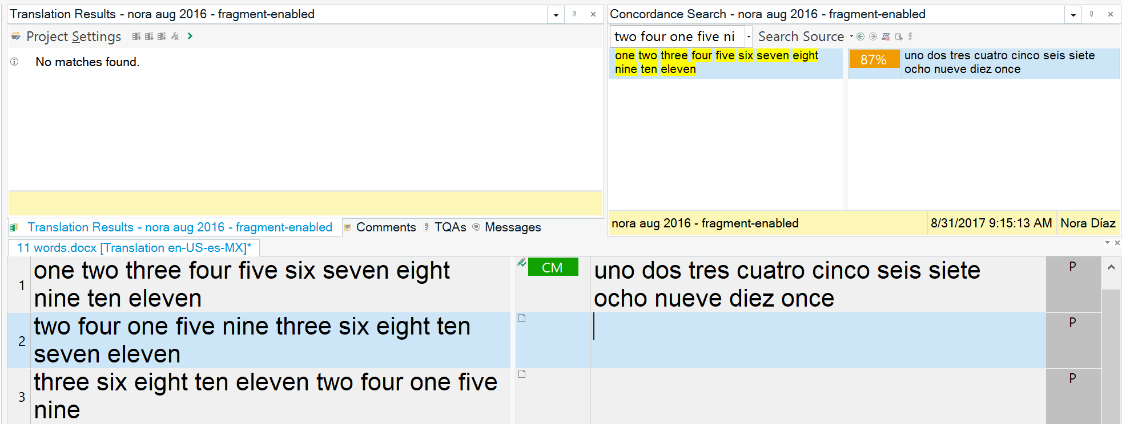Click the CM match status badge
1122x424 pixels.
coord(553,267)
